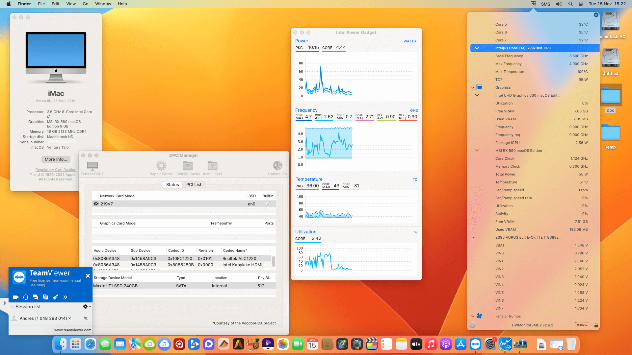Open TeamViewer chat bubbles icon
Viewport: 632px width, 355px height.
point(36,297)
